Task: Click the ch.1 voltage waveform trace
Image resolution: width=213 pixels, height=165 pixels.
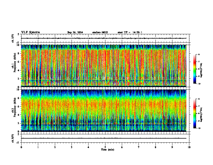Action: pyautogui.click(x=104, y=38)
